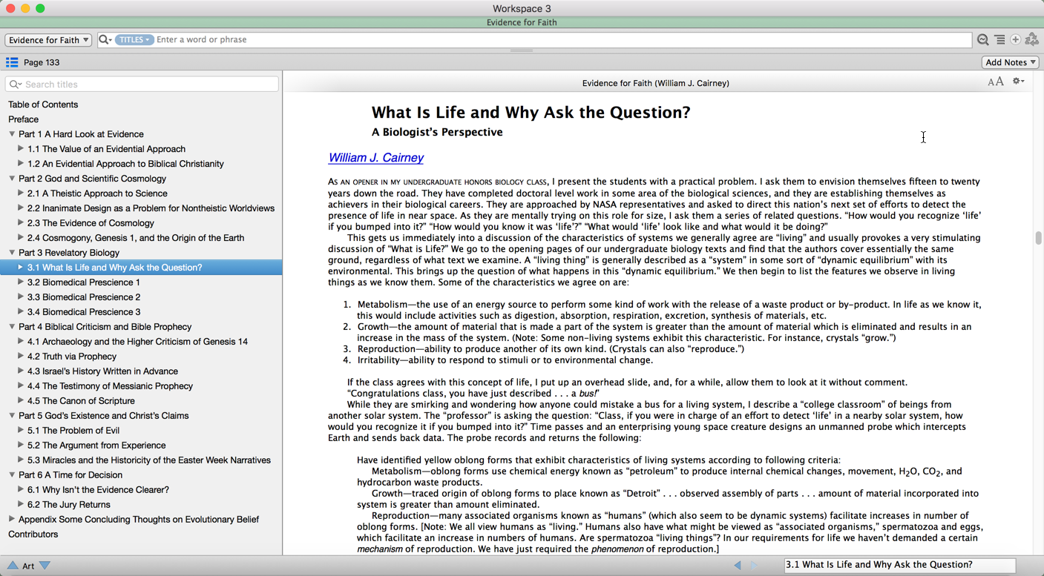
Task: Click the Evidence for Faith (William J. Cairney) pane title
Action: click(x=656, y=83)
